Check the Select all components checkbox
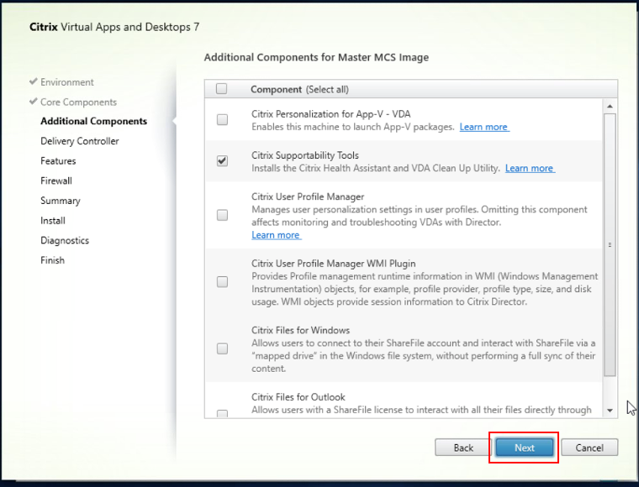Image resolution: width=639 pixels, height=487 pixels. (222, 89)
